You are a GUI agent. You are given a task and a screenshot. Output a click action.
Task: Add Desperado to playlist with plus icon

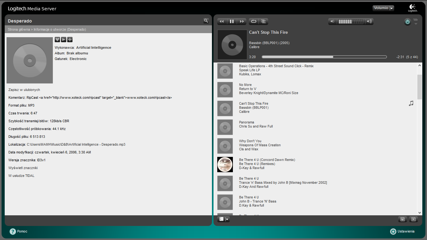point(70,39)
